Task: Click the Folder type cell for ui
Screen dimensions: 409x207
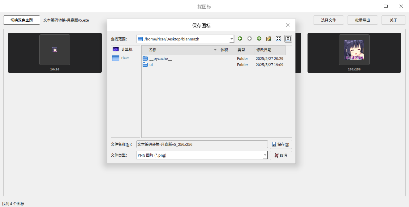Action: point(243,65)
